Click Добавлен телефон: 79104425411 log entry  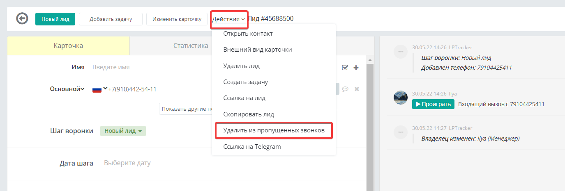point(466,67)
